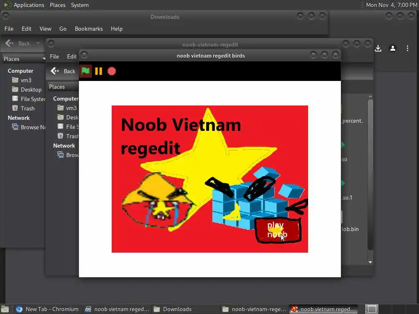Image resolution: width=419 pixels, height=314 pixels.
Task: Expand Back history dropdown in Downloads window
Action: pyautogui.click(x=38, y=43)
